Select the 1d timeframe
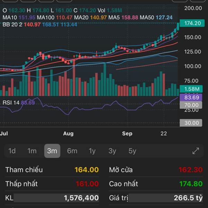 point(12,151)
